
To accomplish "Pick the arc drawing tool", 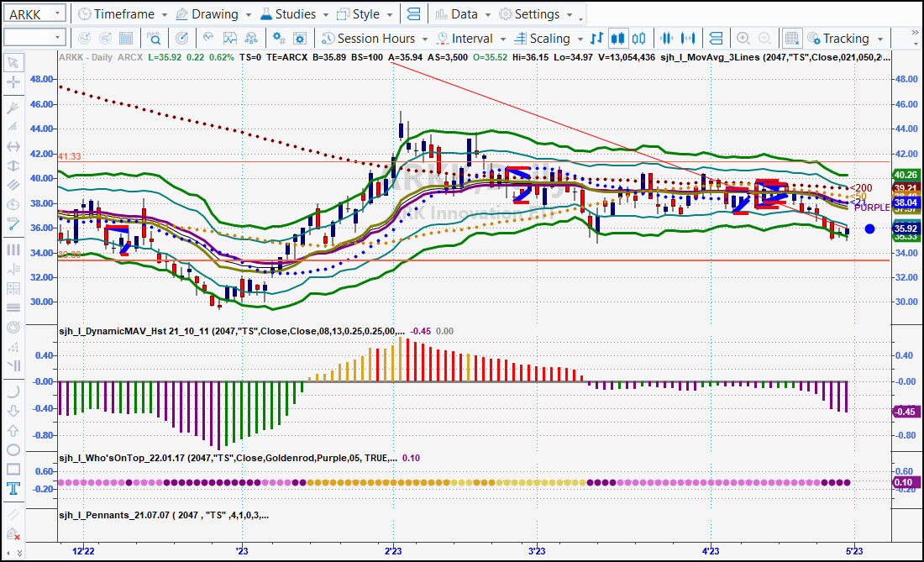I will click(x=13, y=391).
